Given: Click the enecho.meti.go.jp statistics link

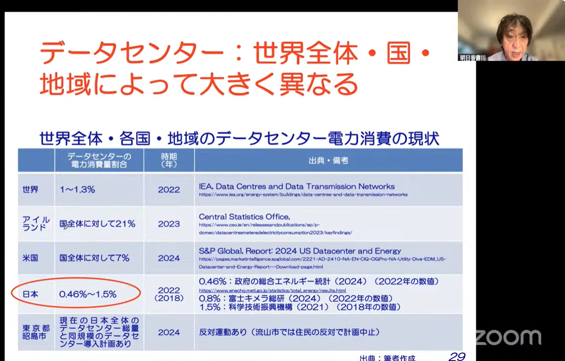Looking at the screenshot, I should pyautogui.click(x=272, y=290).
